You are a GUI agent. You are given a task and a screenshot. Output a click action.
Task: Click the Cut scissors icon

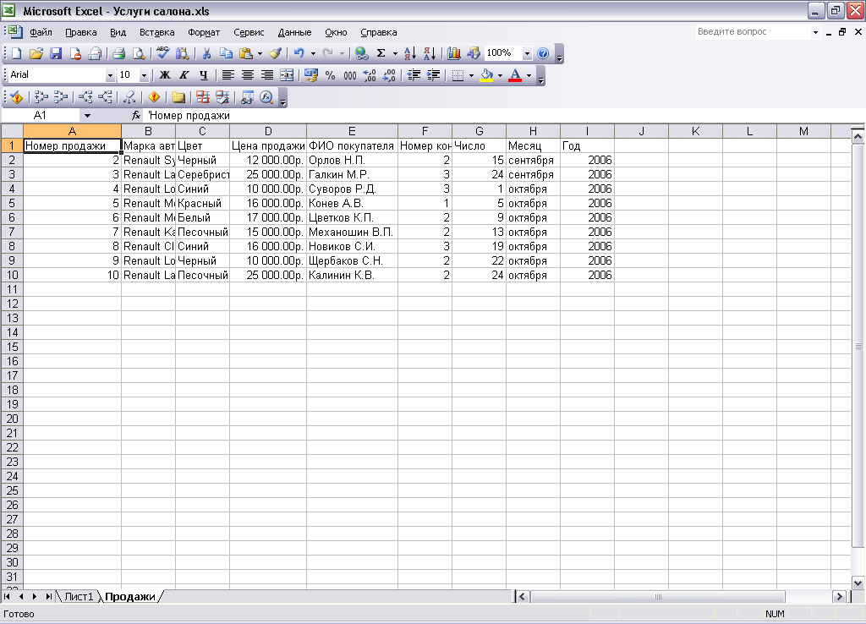[206, 53]
